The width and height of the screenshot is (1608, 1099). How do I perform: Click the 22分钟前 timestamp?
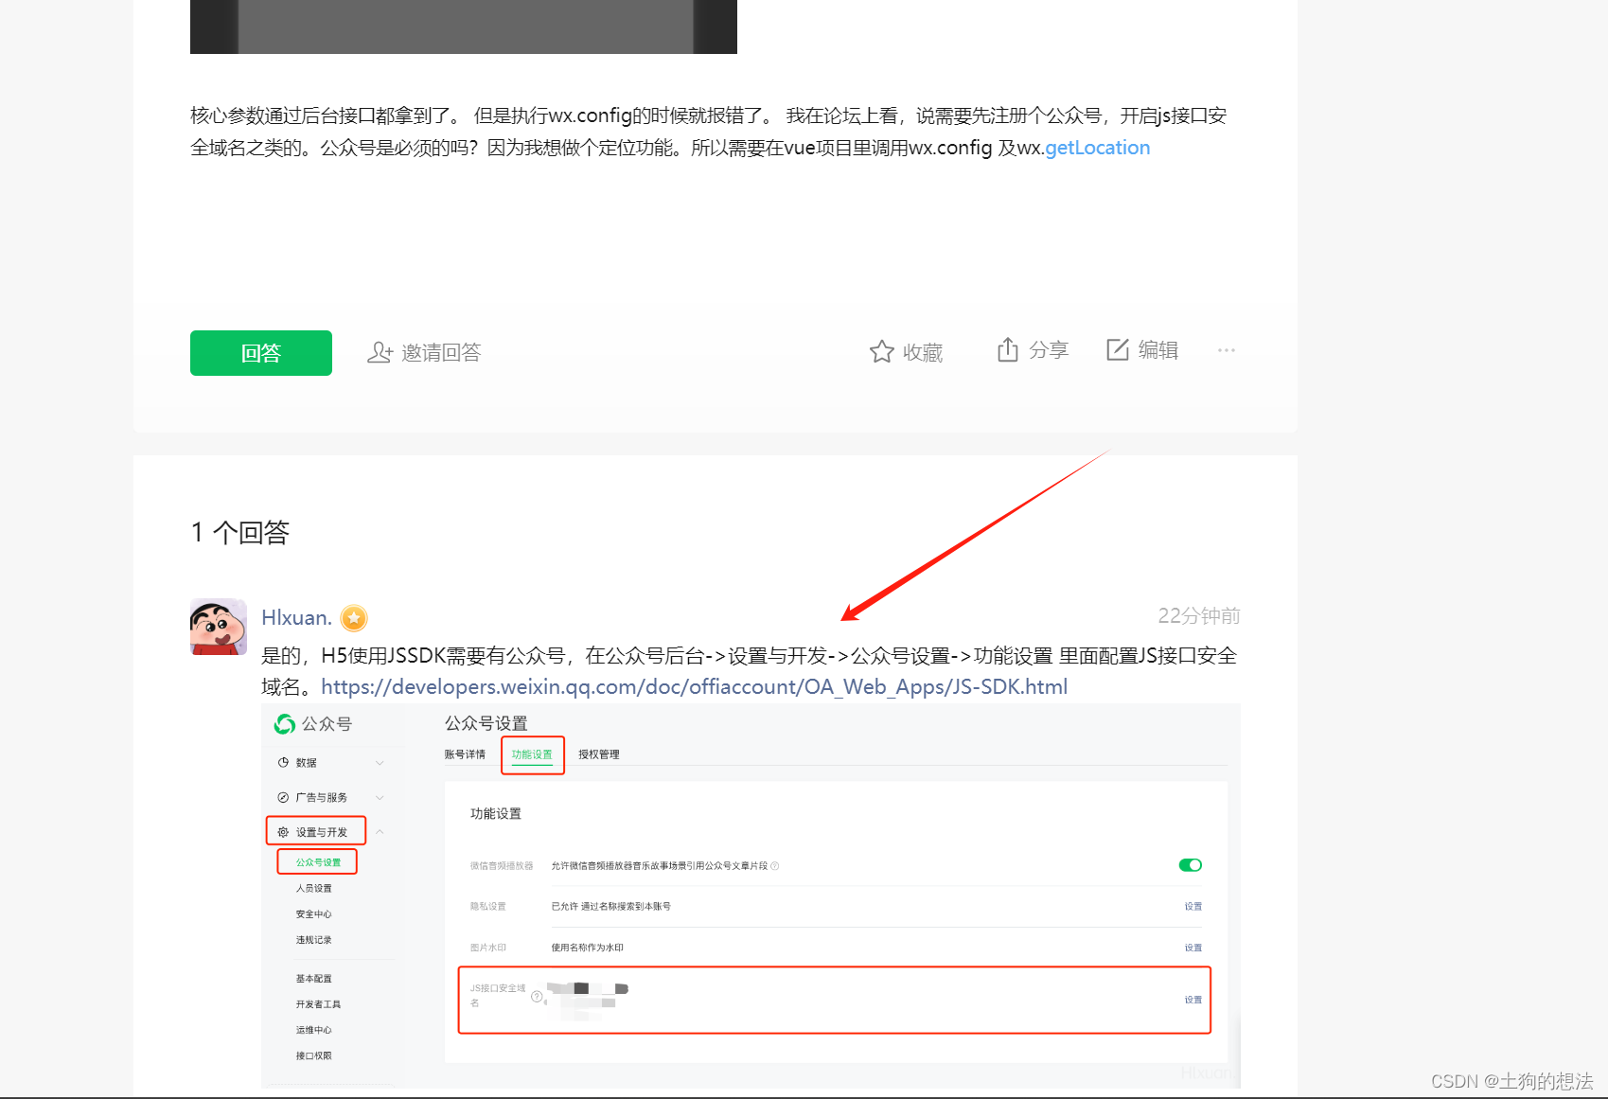1198,616
